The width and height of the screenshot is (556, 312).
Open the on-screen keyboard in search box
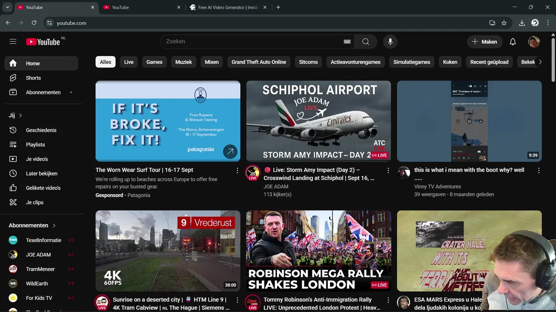[347, 42]
